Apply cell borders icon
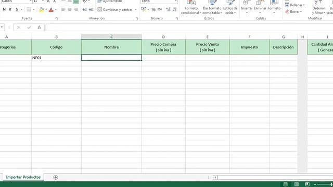Screen dimensions: 333x187 click(29, 9)
